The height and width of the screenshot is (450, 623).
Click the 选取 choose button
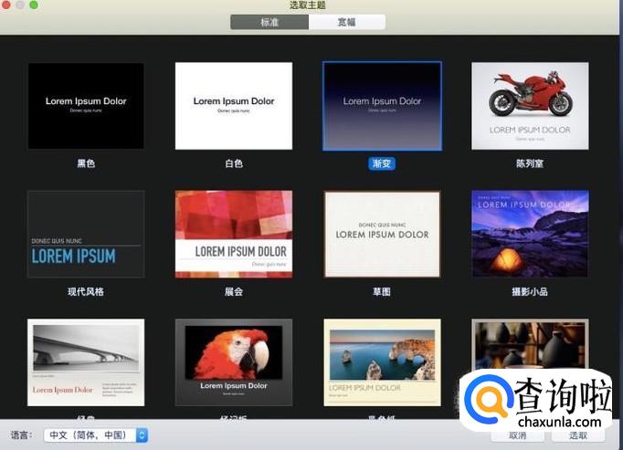pos(579,435)
